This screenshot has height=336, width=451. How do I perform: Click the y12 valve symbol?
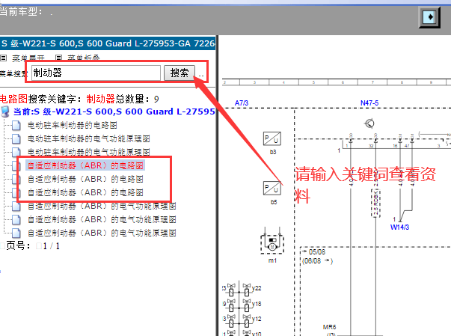point(247,321)
